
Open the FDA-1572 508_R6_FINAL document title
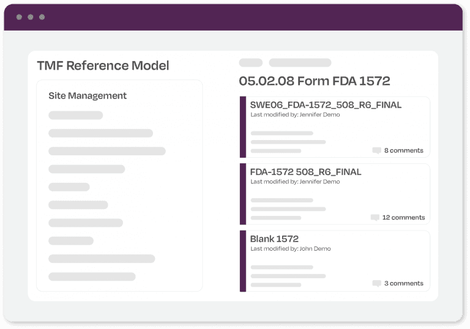coord(305,172)
